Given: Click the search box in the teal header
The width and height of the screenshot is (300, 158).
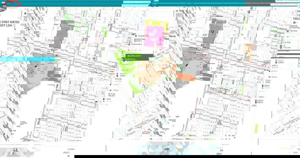Looking at the screenshot, I should point(136,3).
